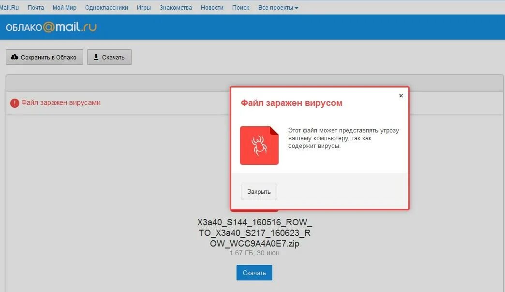Click the Сохранить в Облако button
This screenshot has height=292, width=505.
44,57
